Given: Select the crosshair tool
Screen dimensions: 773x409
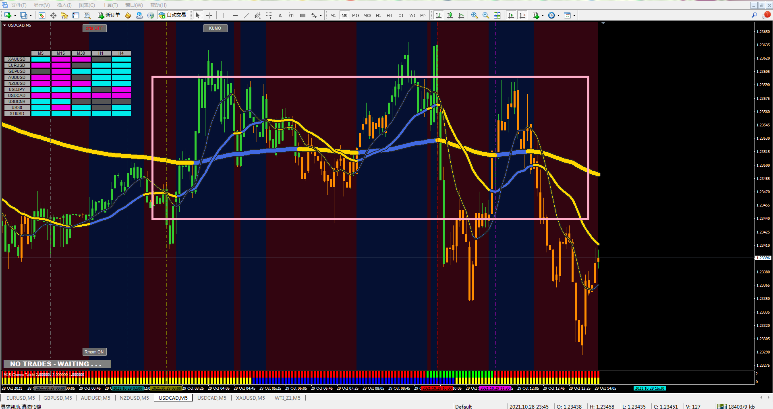Looking at the screenshot, I should pos(209,15).
